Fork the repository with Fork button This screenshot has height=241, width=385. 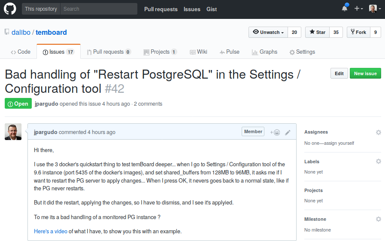(358, 32)
